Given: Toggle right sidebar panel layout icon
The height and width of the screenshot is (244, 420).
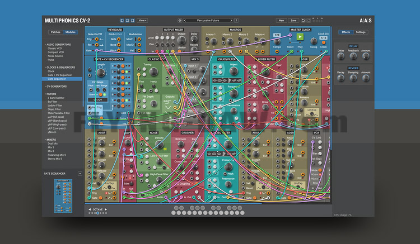Looking at the screenshot, I should (x=132, y=21).
